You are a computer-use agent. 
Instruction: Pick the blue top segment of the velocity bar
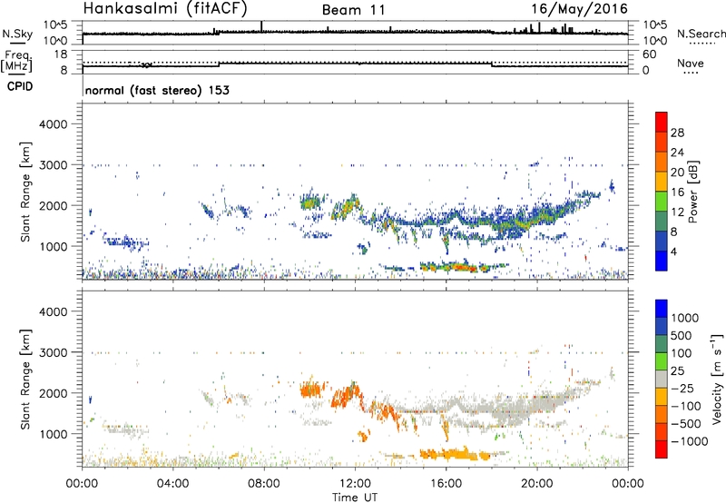[x=662, y=309]
